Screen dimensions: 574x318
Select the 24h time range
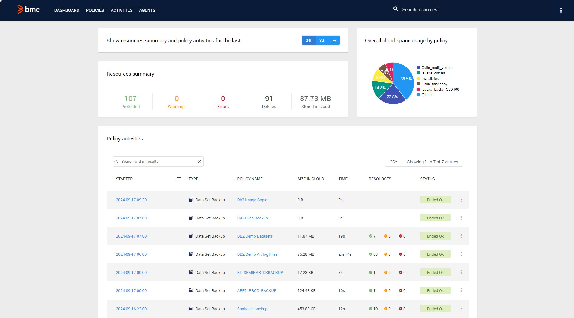(309, 41)
